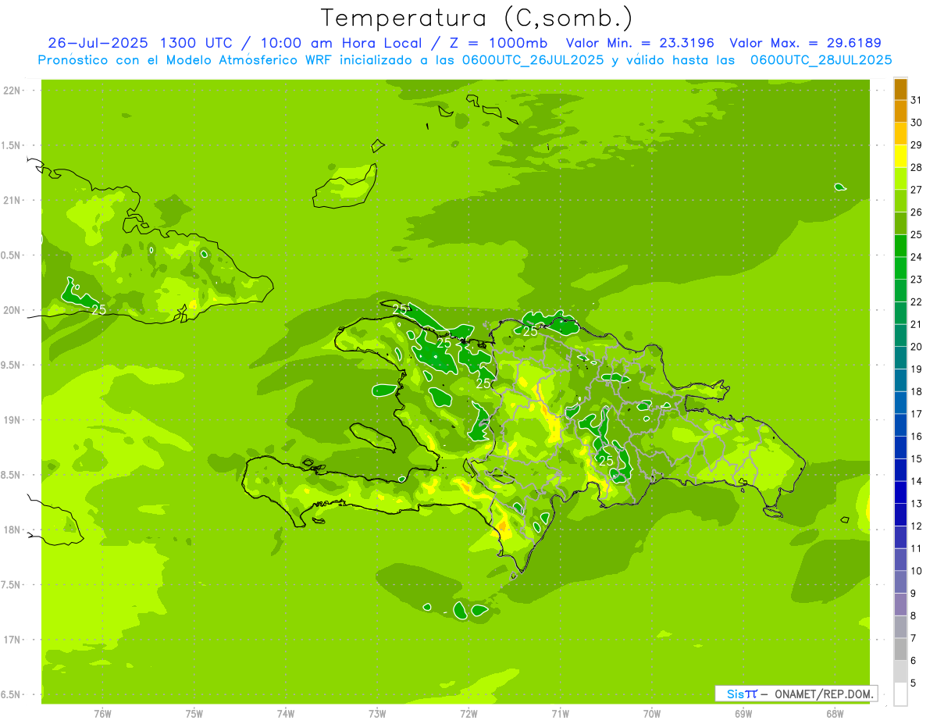Pick the white swatch below legend value 5

pyautogui.click(x=900, y=694)
